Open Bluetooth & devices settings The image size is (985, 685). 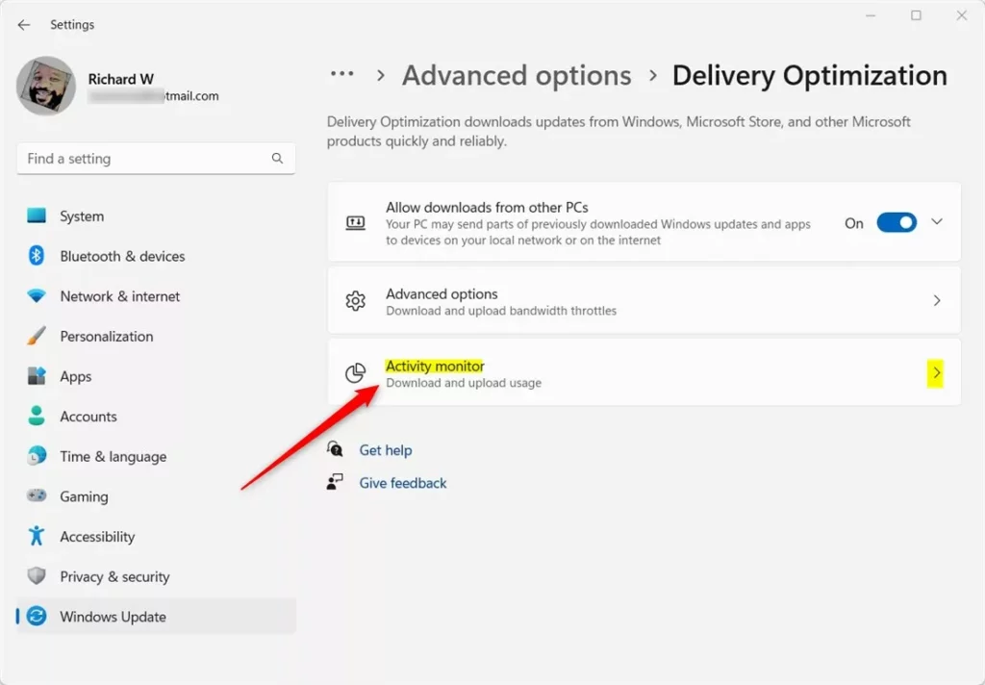click(156, 257)
